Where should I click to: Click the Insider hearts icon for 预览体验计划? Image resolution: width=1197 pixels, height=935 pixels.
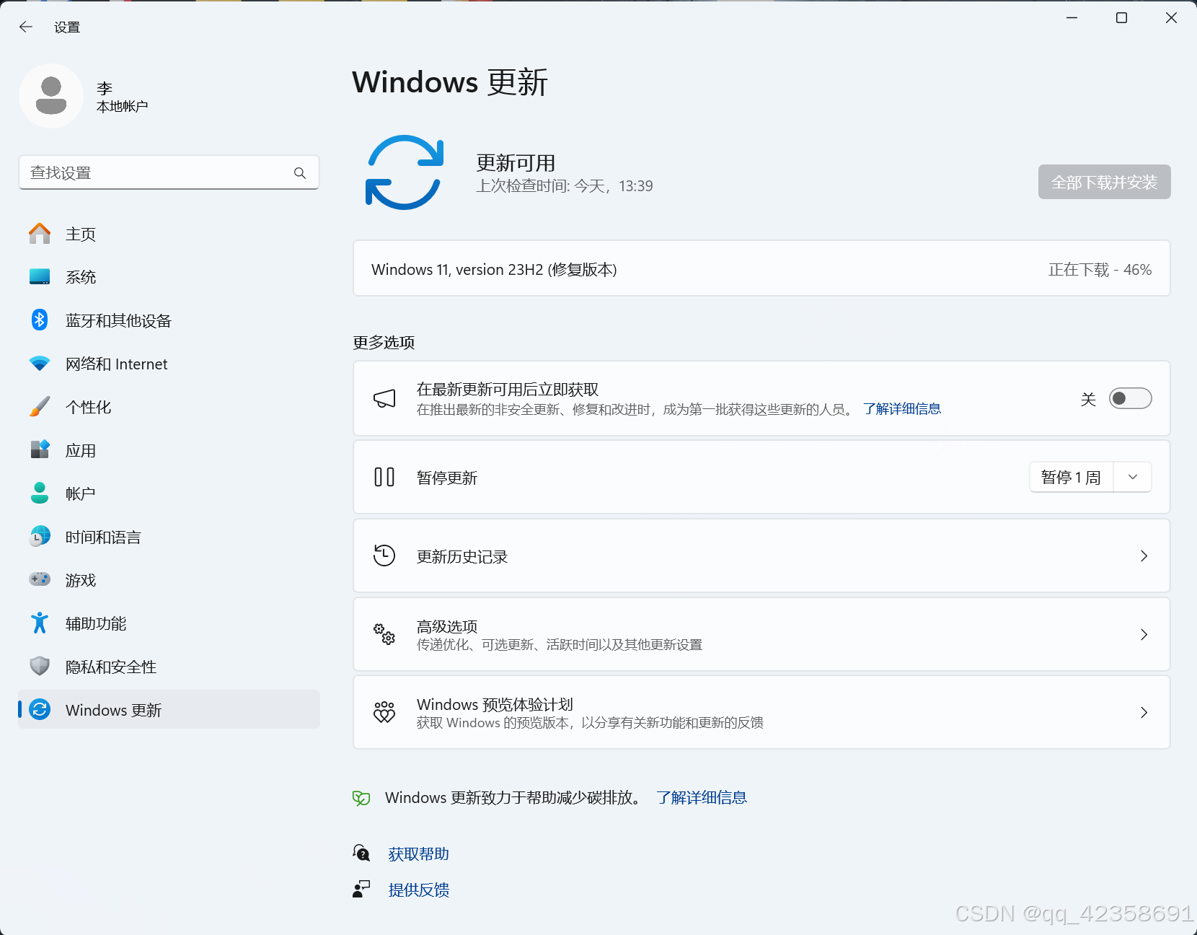[384, 712]
